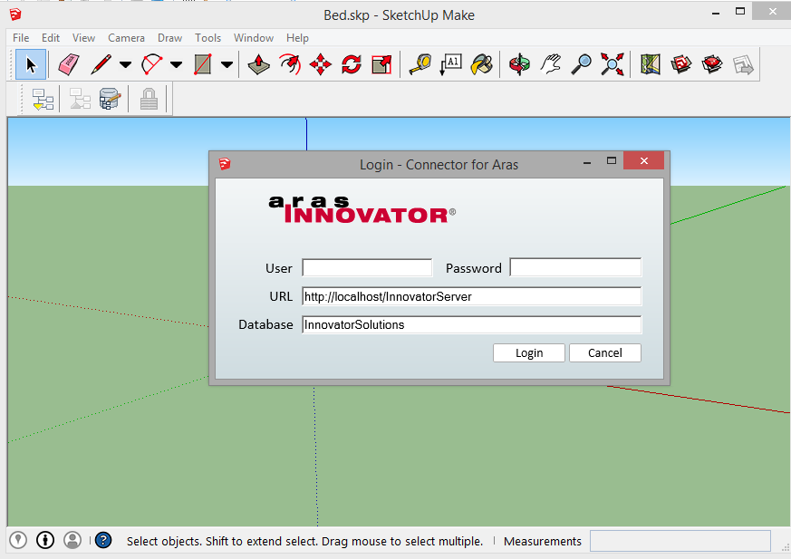Click the Measurements box in status bar
The image size is (791, 559).
[x=680, y=541]
